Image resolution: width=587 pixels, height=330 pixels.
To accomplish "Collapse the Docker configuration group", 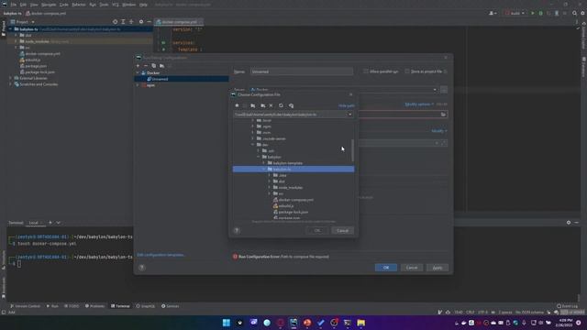I will tap(138, 73).
